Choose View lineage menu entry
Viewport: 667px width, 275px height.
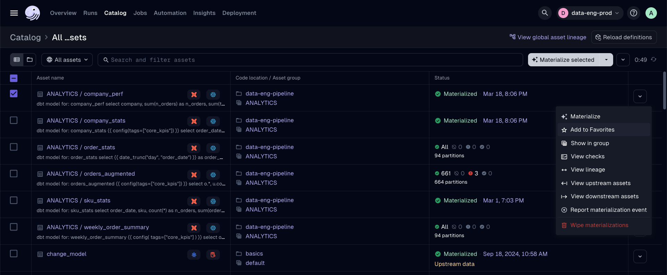click(604, 169)
